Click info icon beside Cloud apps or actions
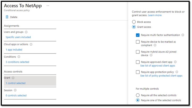This screenshot has width=192, height=108. (31, 44)
